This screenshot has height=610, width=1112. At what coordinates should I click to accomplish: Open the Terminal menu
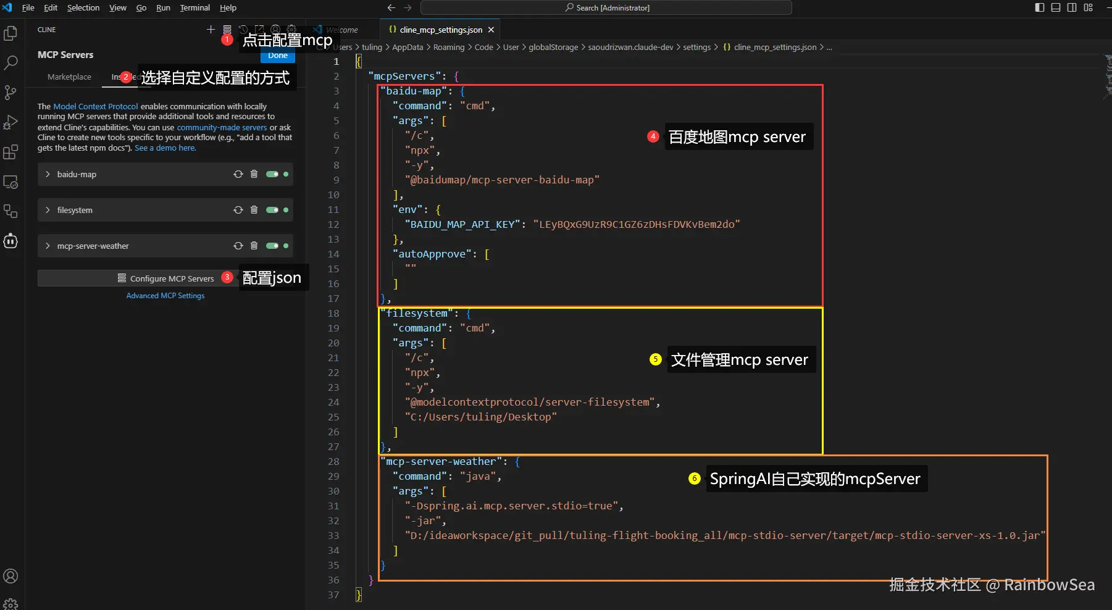pos(195,7)
